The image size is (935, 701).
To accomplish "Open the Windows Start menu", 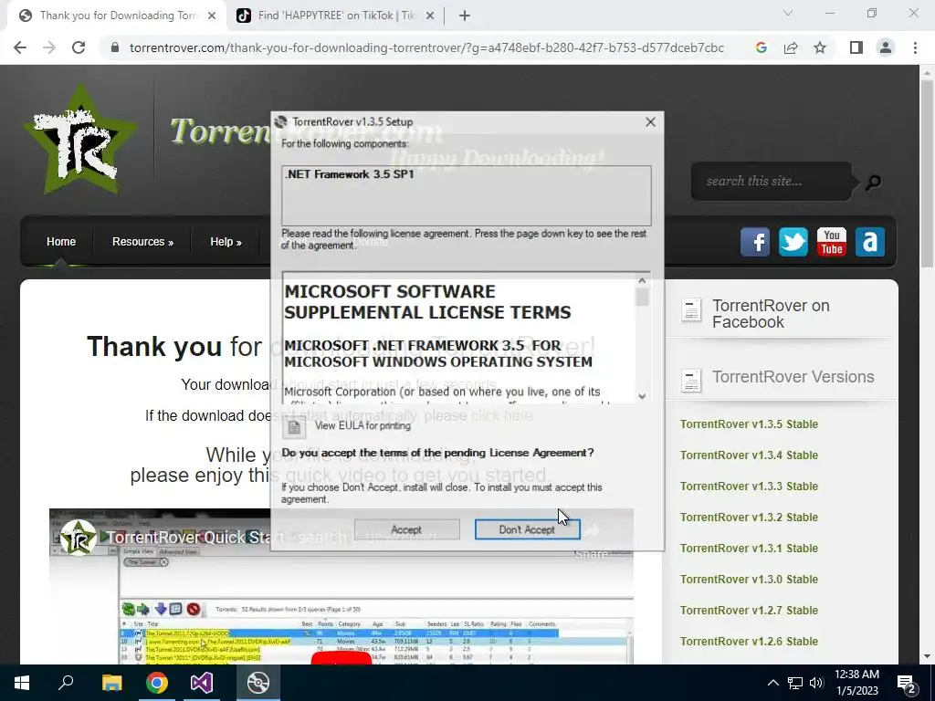I will (x=22, y=683).
